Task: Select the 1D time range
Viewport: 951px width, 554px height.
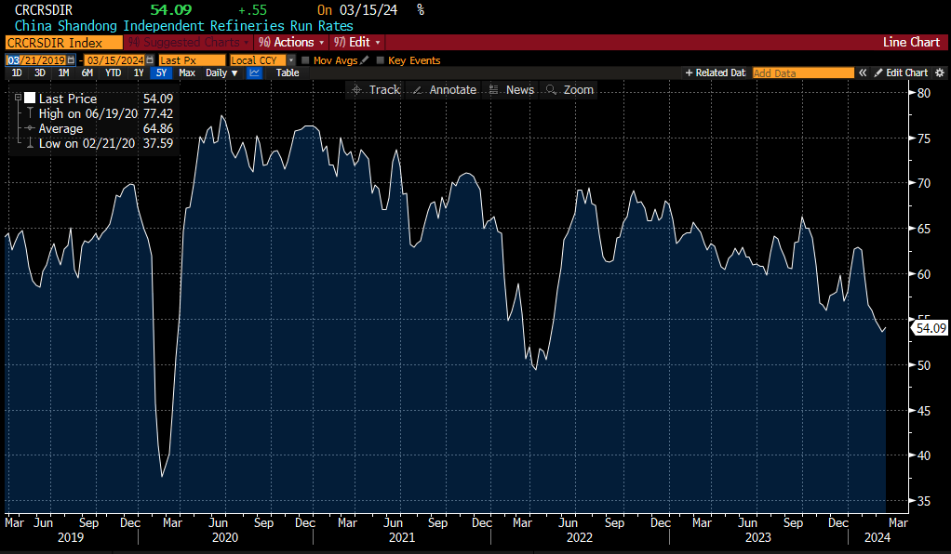Action: coord(17,73)
